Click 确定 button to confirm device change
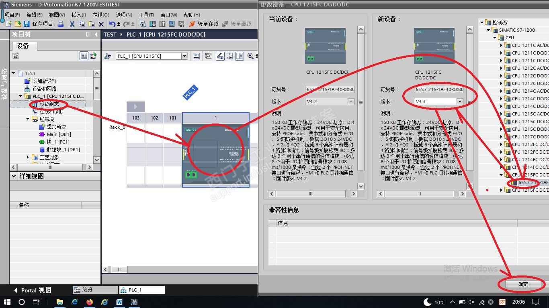This screenshot has height=308, width=549. pyautogui.click(x=523, y=284)
